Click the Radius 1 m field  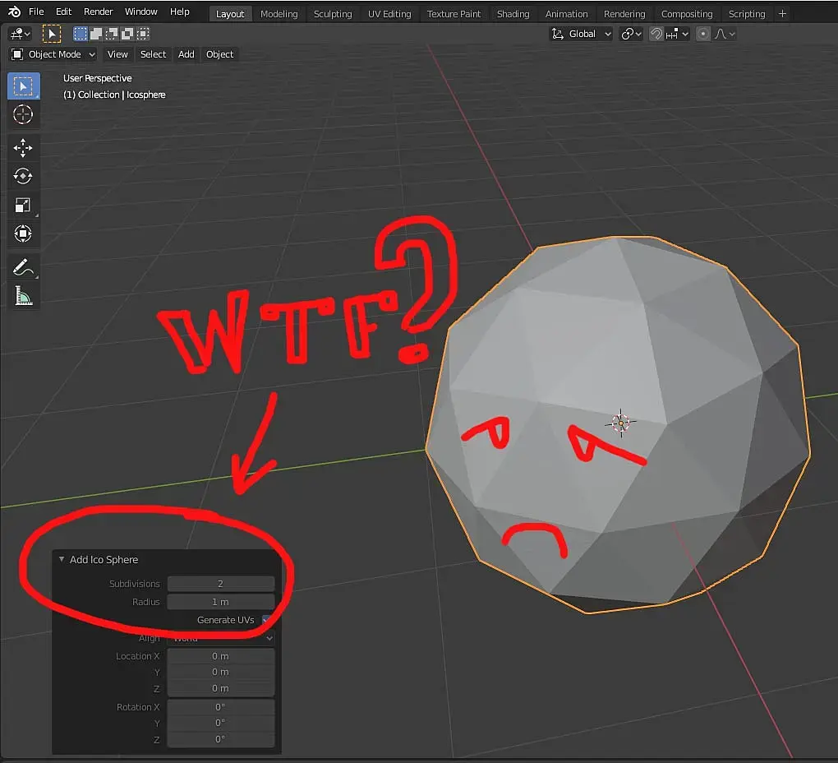[x=221, y=602]
